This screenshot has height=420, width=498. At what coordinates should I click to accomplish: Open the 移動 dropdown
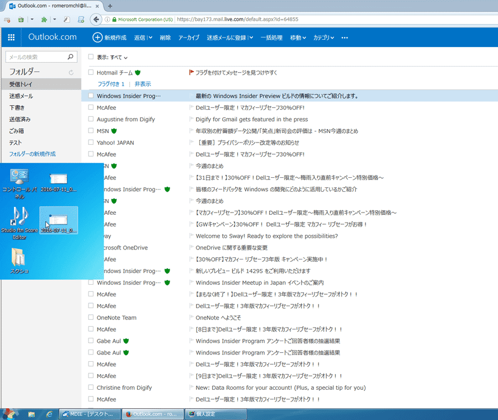[x=298, y=38]
